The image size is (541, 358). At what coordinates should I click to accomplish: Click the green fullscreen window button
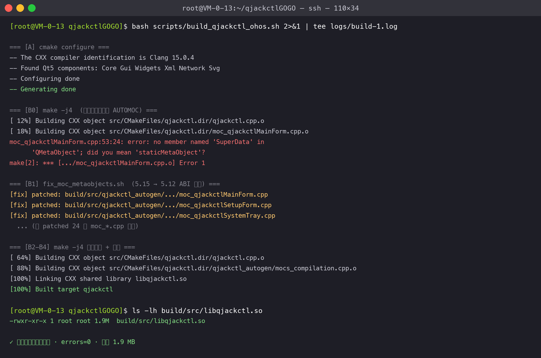pos(32,8)
